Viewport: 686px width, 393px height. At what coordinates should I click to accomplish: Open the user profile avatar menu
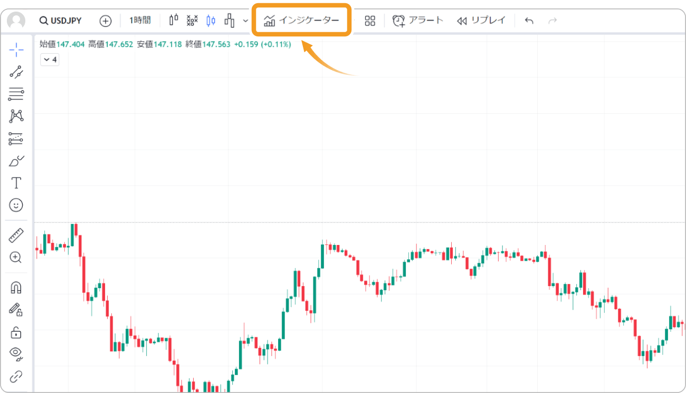[x=16, y=21]
